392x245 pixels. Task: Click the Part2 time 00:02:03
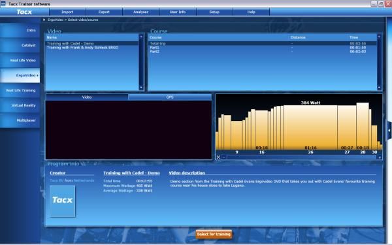coord(358,52)
